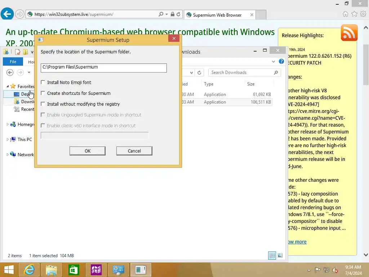Image resolution: width=369 pixels, height=277 pixels.
Task: Click the IE forward arrow button
Action: point(19,14)
